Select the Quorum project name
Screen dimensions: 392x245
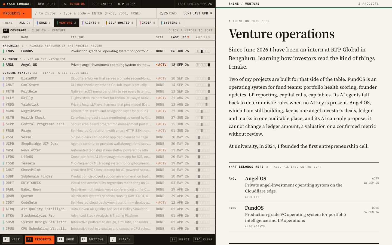pos(27,196)
